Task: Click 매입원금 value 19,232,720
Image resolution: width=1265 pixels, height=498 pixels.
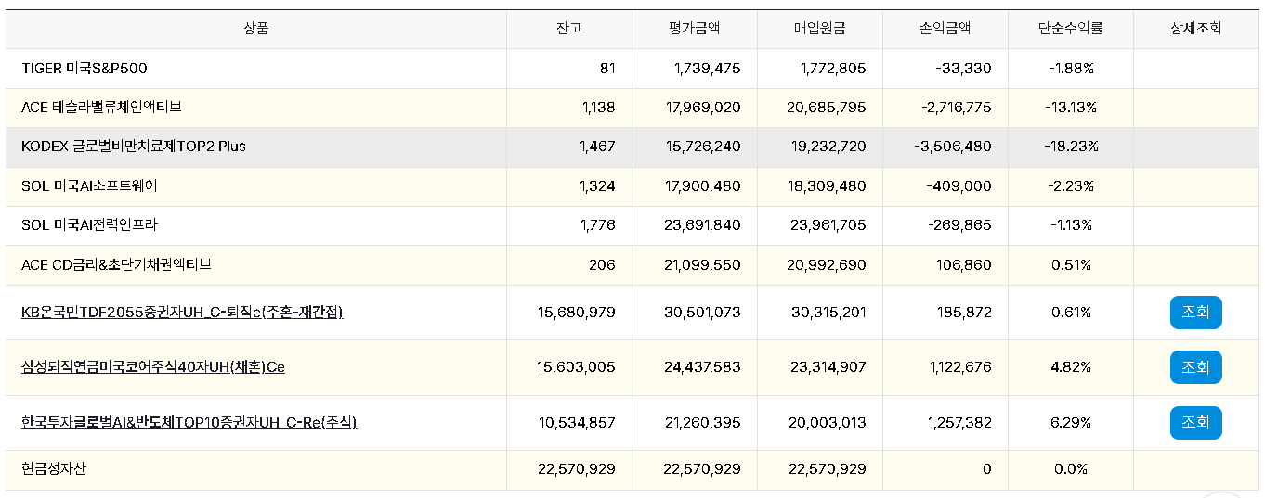Action: pos(827,147)
